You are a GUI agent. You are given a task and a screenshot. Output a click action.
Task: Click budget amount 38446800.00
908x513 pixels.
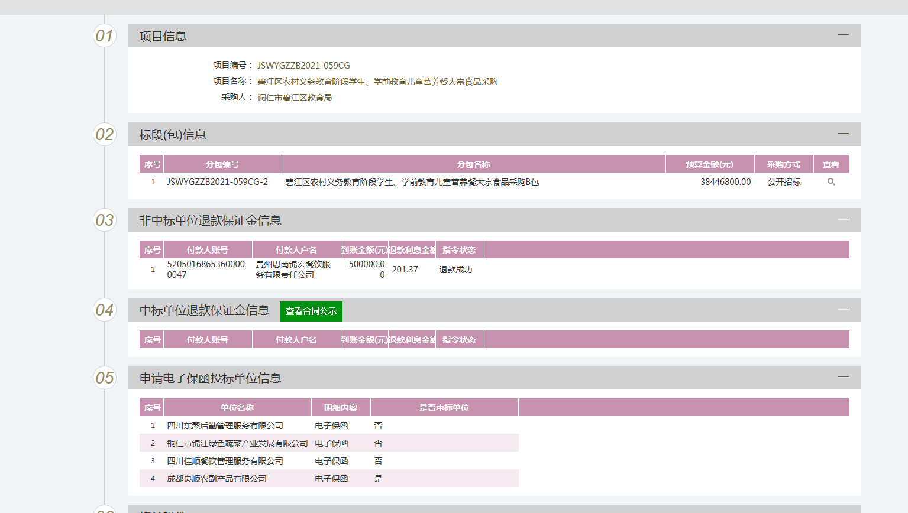point(725,182)
